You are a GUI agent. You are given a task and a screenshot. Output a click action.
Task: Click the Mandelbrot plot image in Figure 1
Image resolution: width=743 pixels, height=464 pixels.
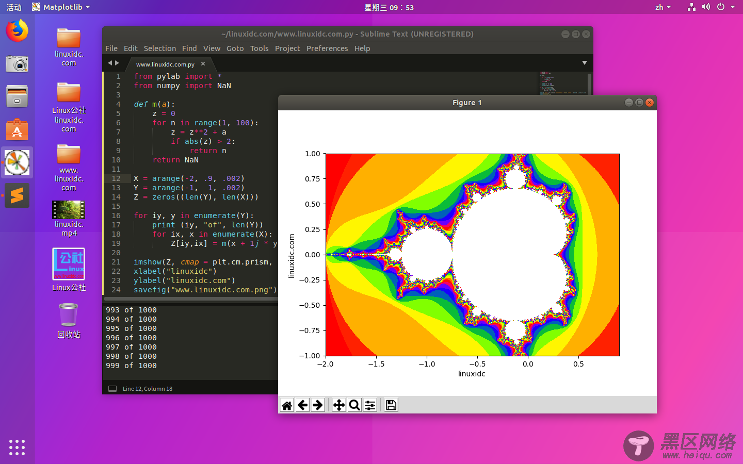[472, 255]
